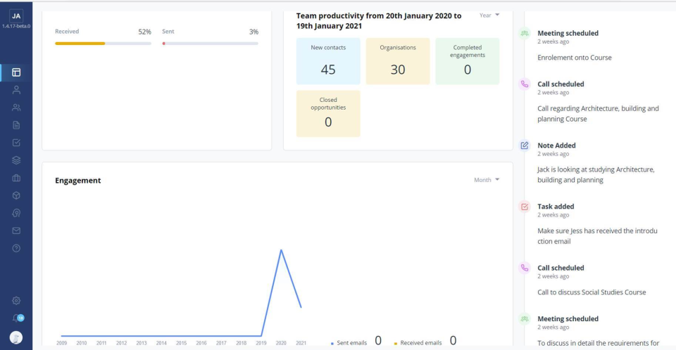This screenshot has height=350, width=676.
Task: Toggle the Sent emails legend series
Action: coord(352,342)
